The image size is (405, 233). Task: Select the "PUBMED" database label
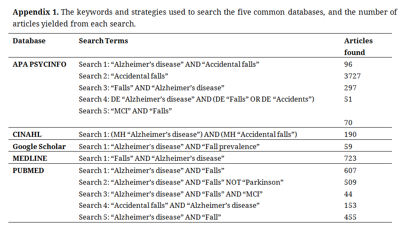click(28, 170)
